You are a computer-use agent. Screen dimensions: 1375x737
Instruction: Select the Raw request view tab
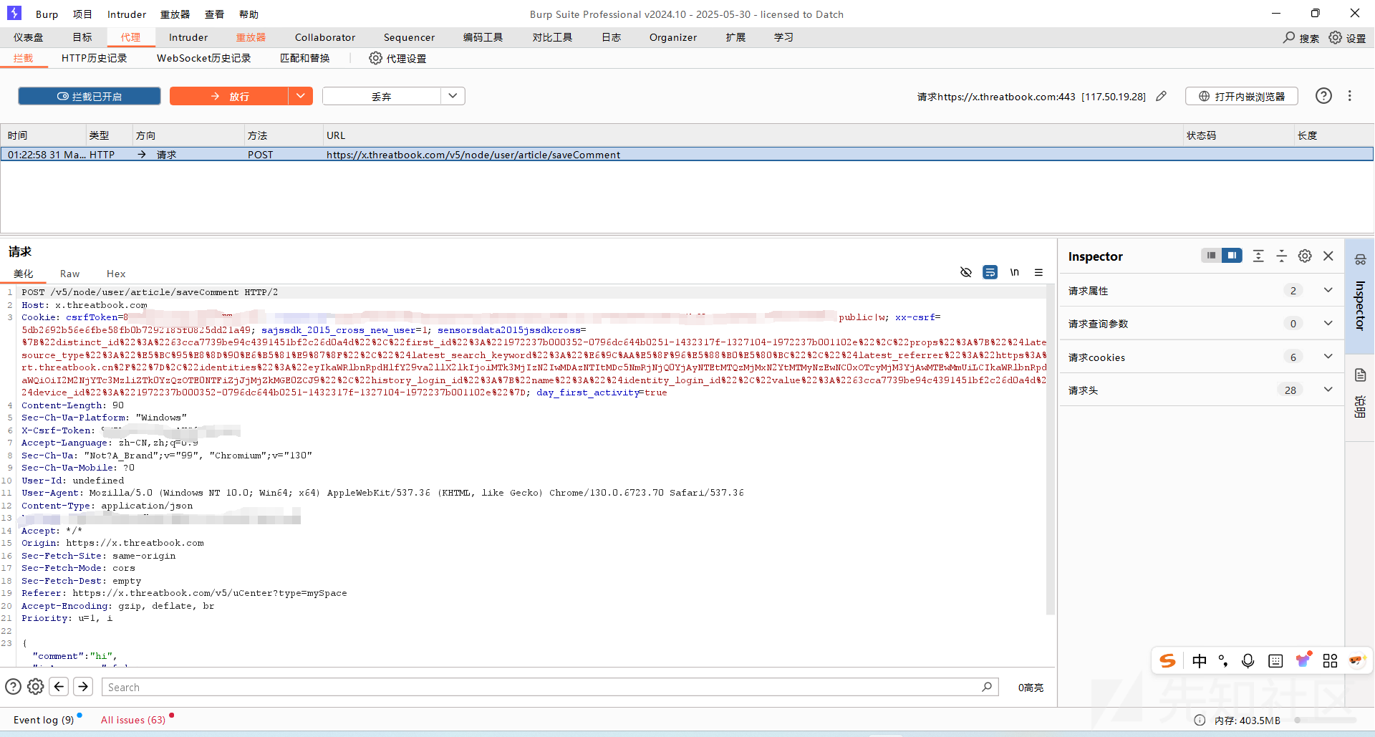70,274
